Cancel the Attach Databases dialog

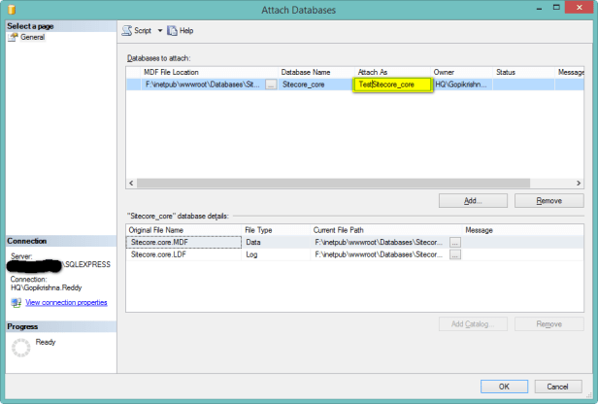[556, 386]
